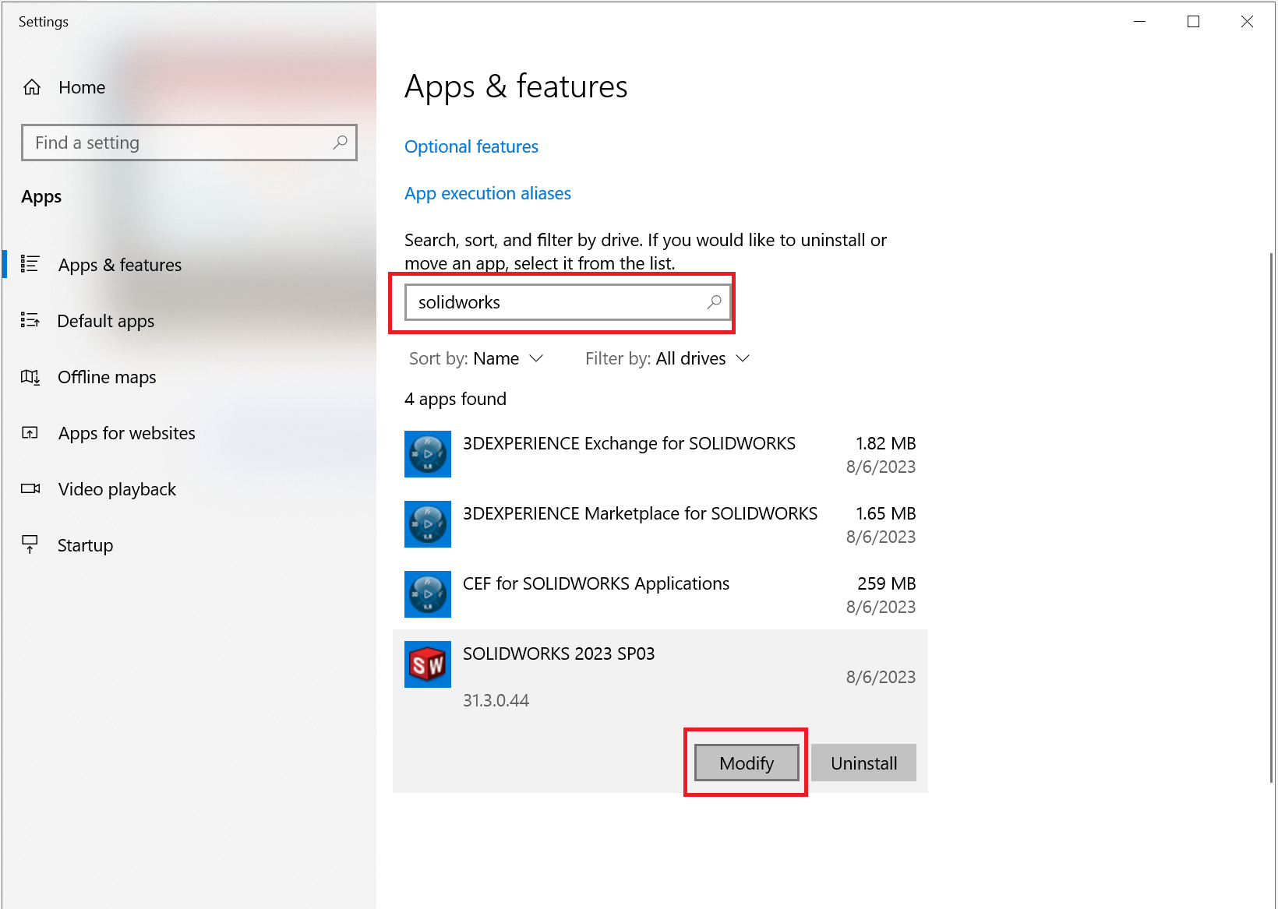Click the Offline maps sidebar icon
The image size is (1278, 909).
[x=30, y=377]
